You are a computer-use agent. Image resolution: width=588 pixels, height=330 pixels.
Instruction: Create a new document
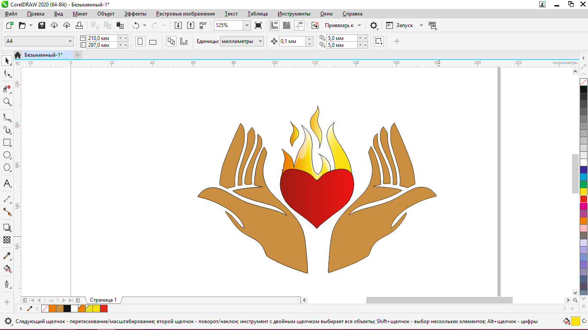click(10, 25)
